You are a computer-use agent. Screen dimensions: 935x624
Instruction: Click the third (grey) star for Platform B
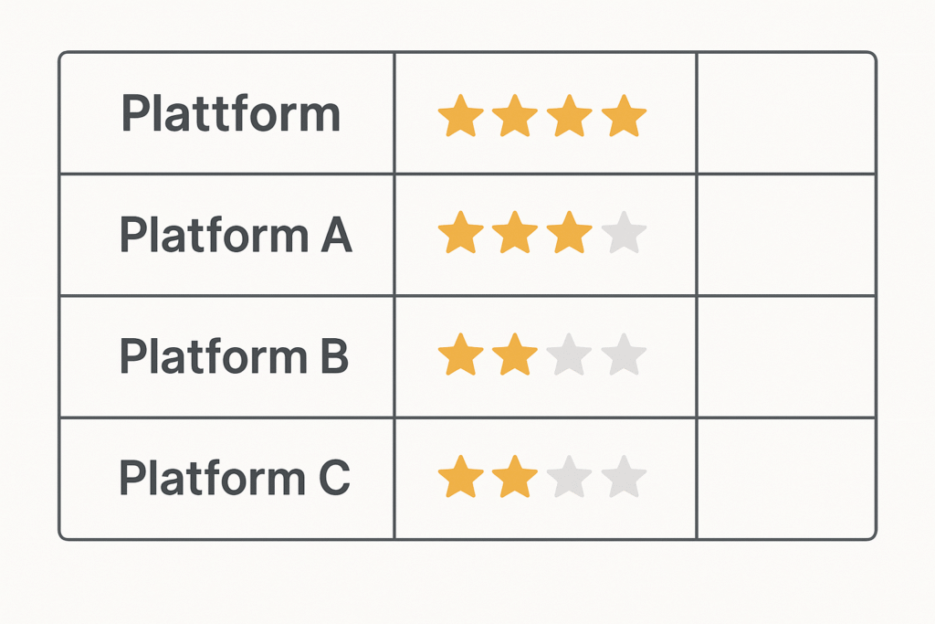point(570,355)
